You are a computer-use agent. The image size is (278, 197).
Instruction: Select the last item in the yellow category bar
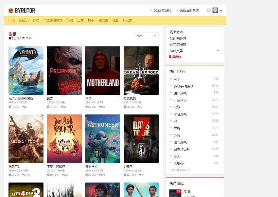128,20
